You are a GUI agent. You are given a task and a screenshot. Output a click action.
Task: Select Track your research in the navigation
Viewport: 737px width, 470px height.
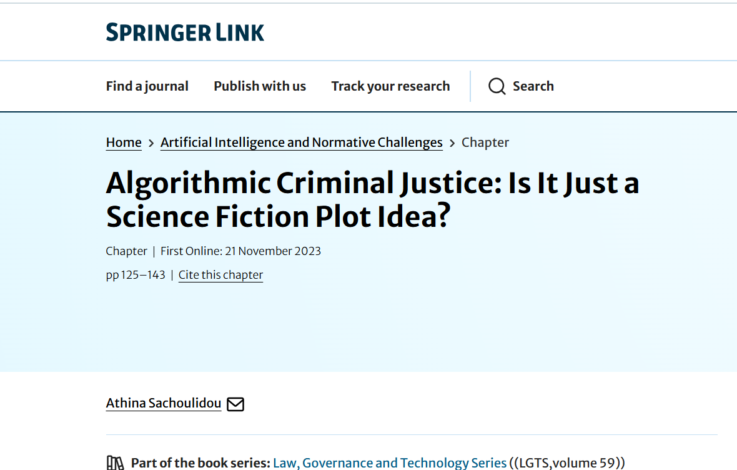point(390,86)
